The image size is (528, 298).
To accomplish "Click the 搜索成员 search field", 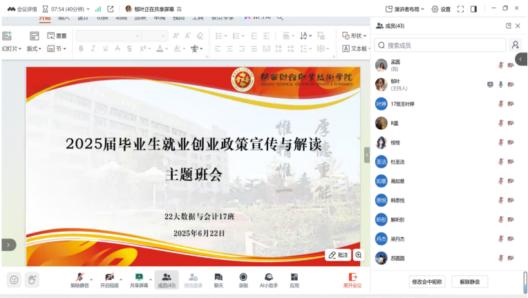I will tap(440, 45).
